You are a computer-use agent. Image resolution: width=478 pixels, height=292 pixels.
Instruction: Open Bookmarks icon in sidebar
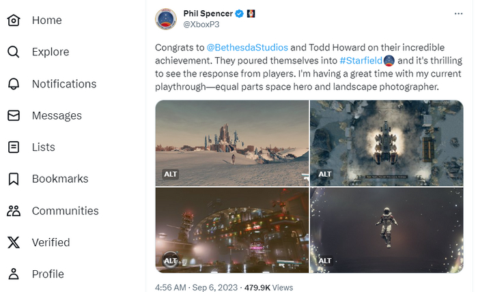[13, 179]
